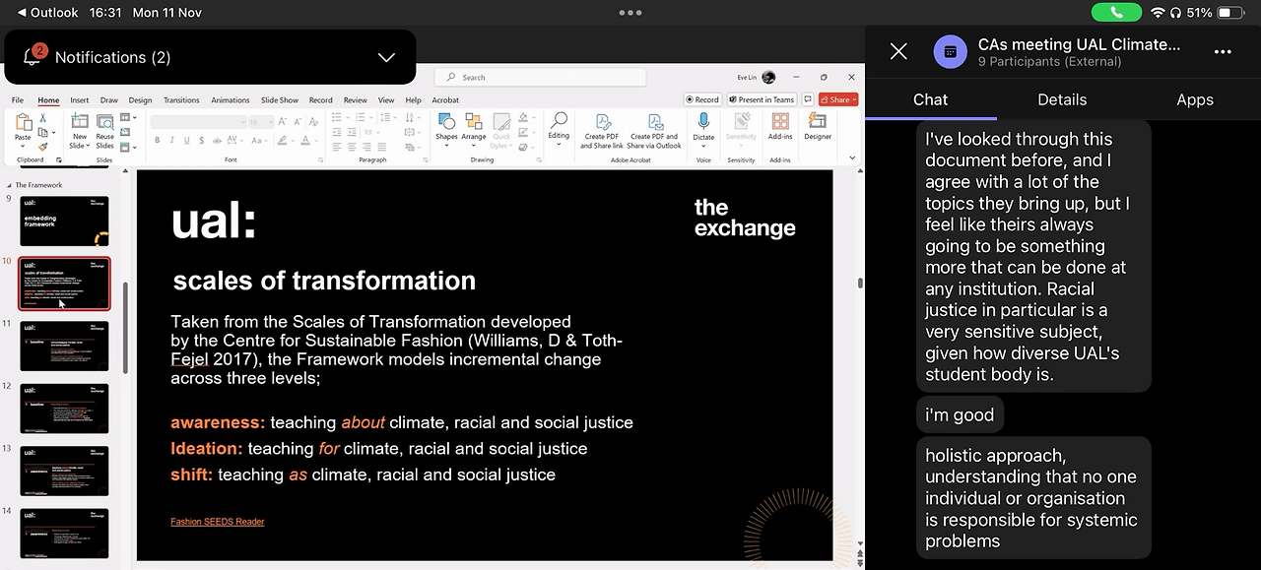Image resolution: width=1261 pixels, height=570 pixels.
Task: Toggle Bold formatting
Action: click(x=158, y=141)
